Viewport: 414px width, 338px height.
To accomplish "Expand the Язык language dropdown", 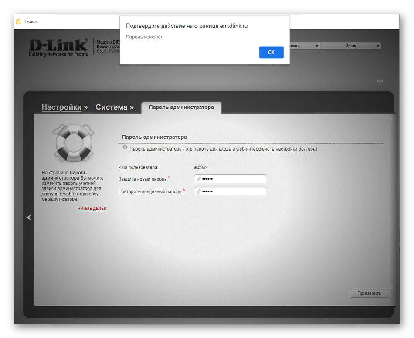I will pos(351,46).
